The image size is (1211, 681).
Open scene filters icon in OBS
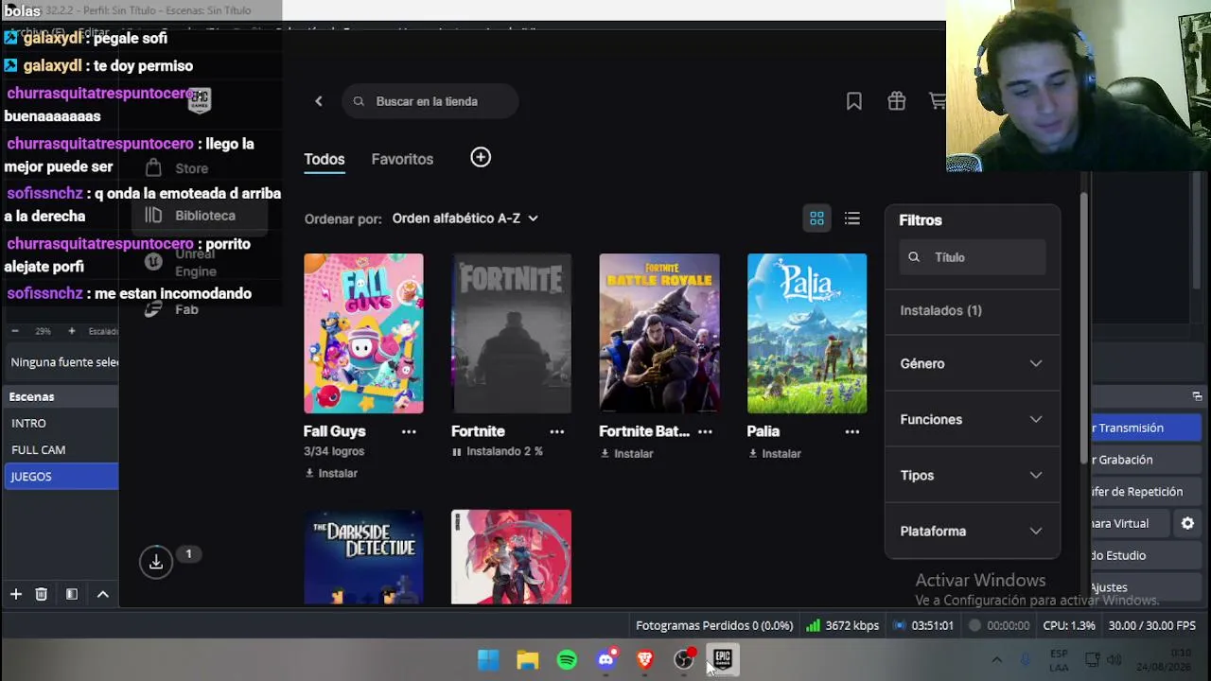(72, 594)
